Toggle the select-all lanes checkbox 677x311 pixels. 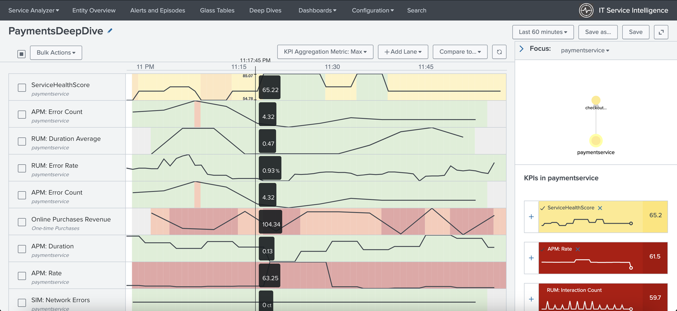tap(21, 54)
